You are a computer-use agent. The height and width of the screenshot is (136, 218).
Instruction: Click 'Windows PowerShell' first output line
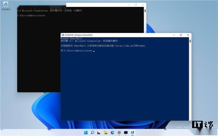(71, 38)
